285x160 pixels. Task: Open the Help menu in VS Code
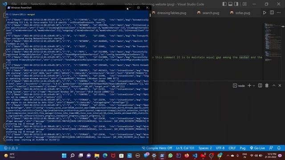pos(101,4)
